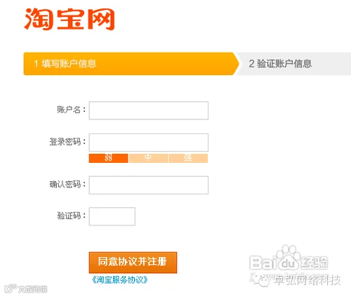Open the 《淘宝服务协议》 link
The image size is (351, 297).
pos(120,279)
